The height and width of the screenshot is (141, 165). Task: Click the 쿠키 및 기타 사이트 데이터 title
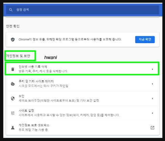[x=36, y=81]
